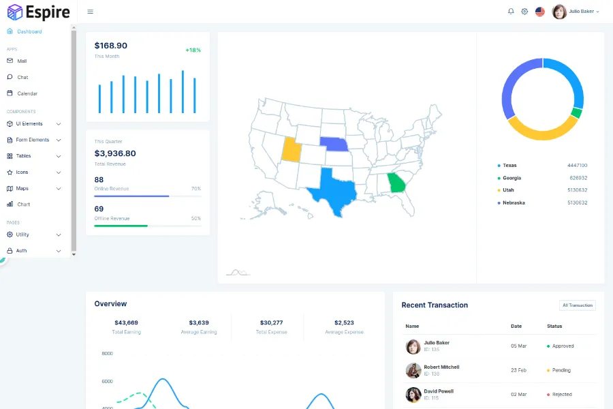Click the hamburger menu toggle icon
The image size is (613, 409).
tap(91, 12)
